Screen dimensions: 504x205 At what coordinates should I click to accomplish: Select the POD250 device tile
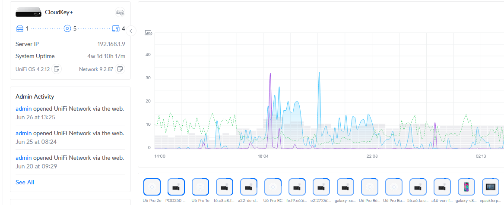[x=176, y=187]
